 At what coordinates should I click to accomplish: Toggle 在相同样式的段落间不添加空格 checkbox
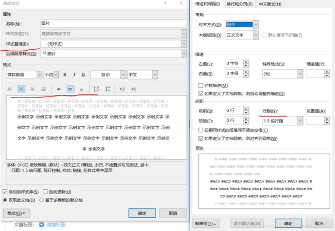point(200,130)
